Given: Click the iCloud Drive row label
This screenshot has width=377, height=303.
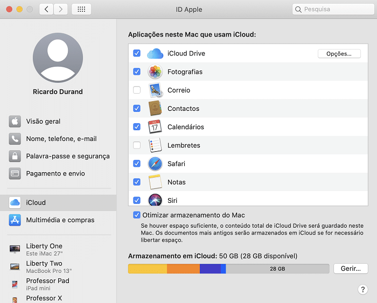Looking at the screenshot, I should pyautogui.click(x=186, y=53).
